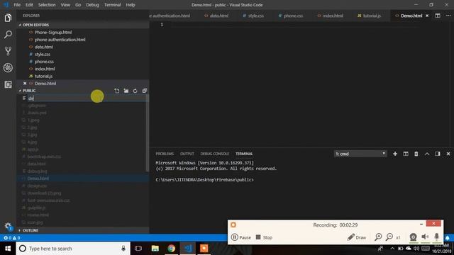This screenshot has height=255, width=454.
Task: Open the File menu
Action: coord(17,5)
